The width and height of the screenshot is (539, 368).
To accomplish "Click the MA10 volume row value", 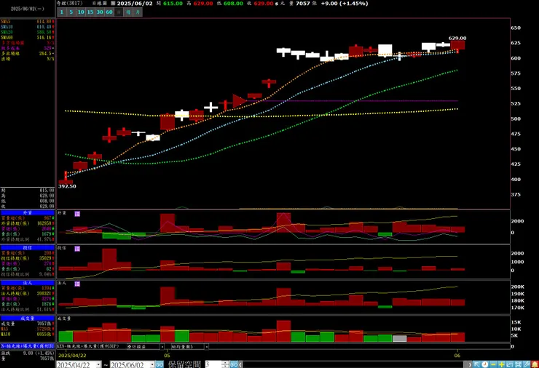I will (45, 334).
